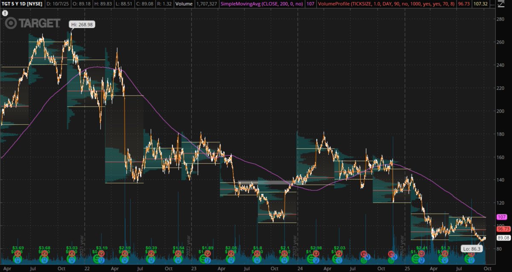
Task: Click the green earnings icon below $2.41
Action: [416, 259]
